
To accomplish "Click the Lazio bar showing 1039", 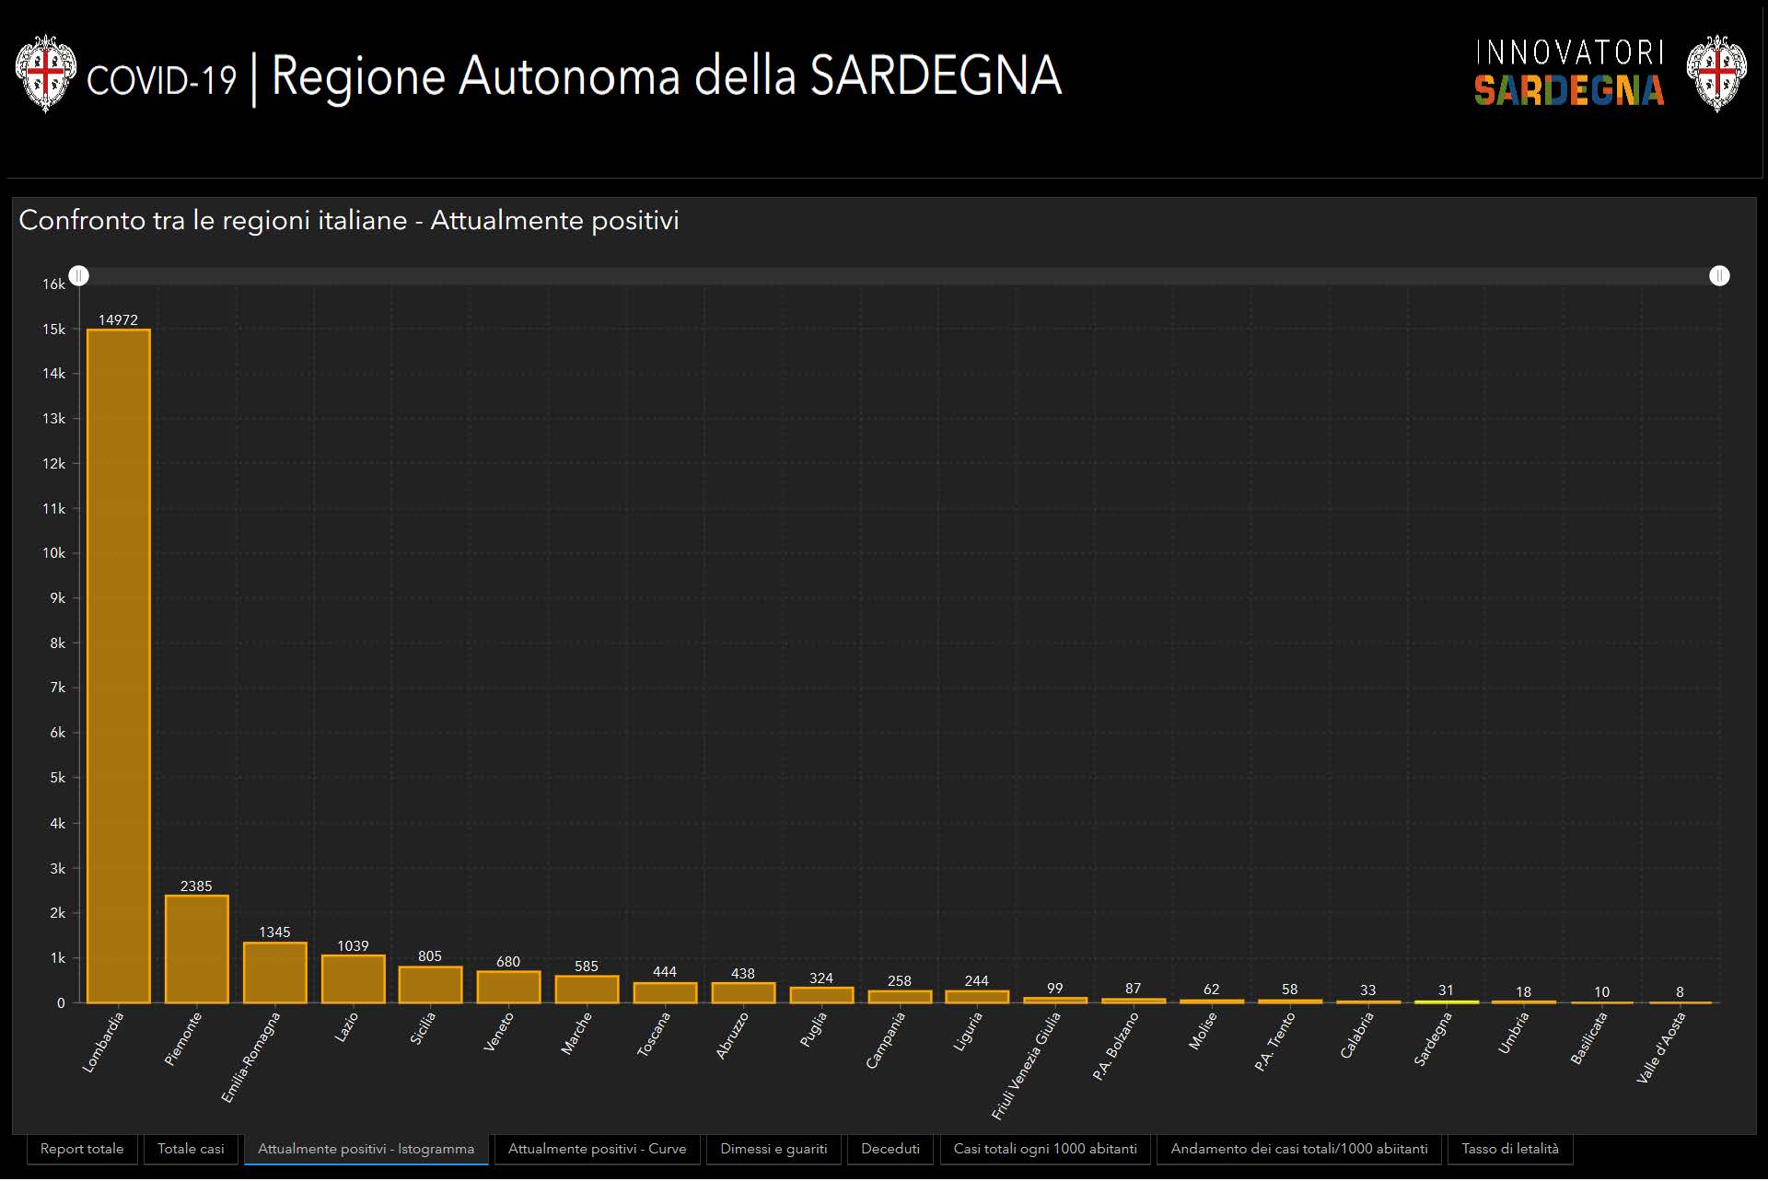I will [353, 980].
